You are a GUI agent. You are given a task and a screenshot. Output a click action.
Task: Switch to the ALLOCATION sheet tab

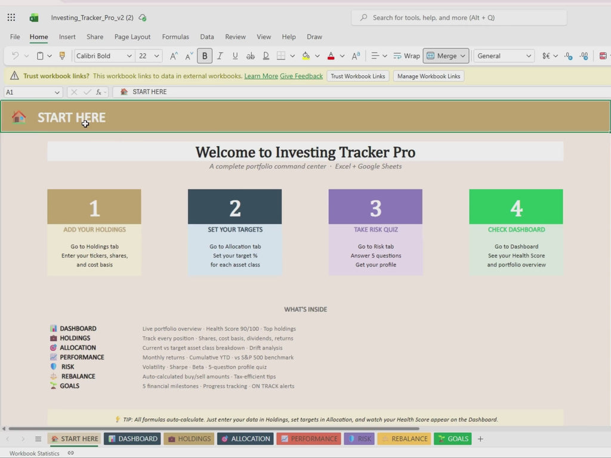[245, 438]
